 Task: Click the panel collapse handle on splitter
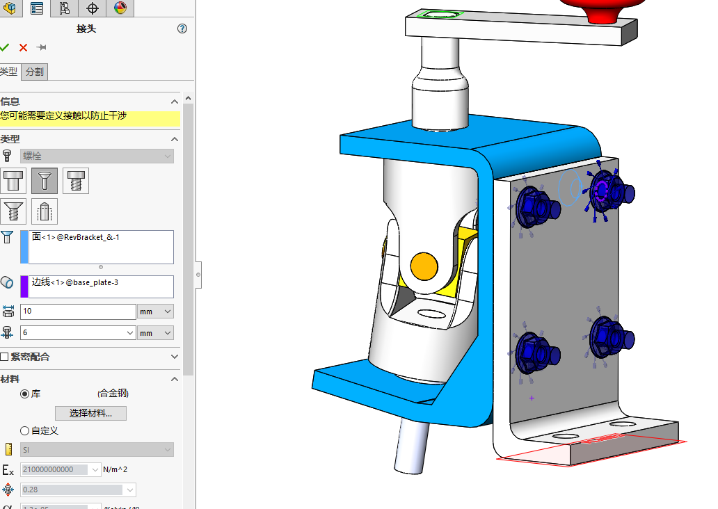[x=198, y=275]
